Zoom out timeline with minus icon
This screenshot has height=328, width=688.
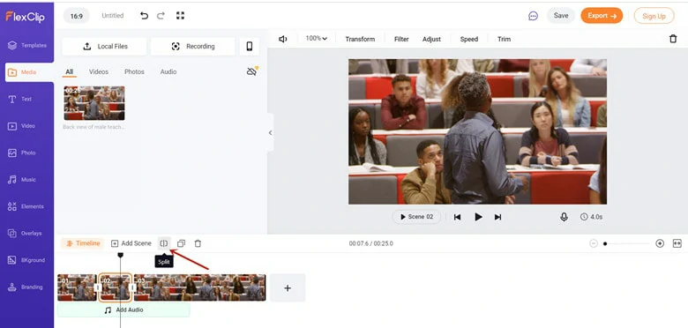coord(594,243)
